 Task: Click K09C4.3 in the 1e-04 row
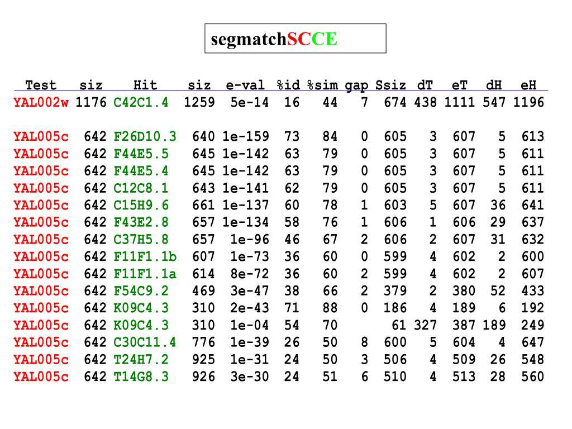(x=141, y=325)
